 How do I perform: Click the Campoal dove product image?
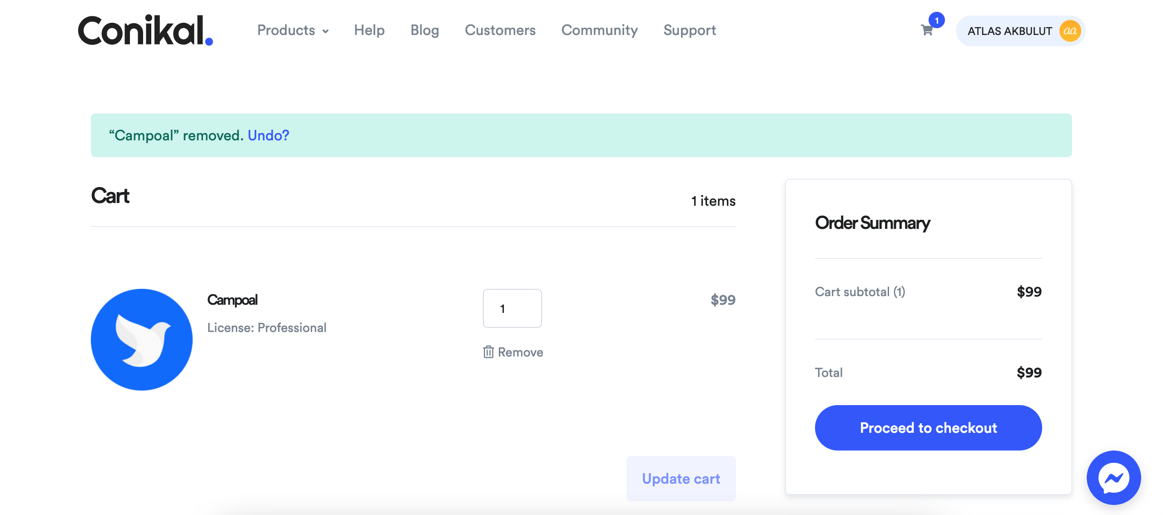click(x=142, y=340)
